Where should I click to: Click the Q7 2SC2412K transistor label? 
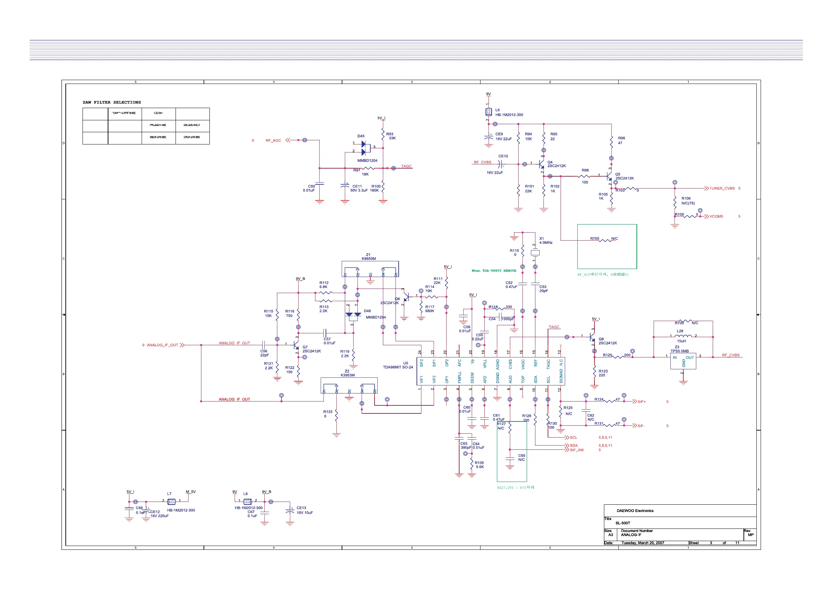click(x=312, y=349)
